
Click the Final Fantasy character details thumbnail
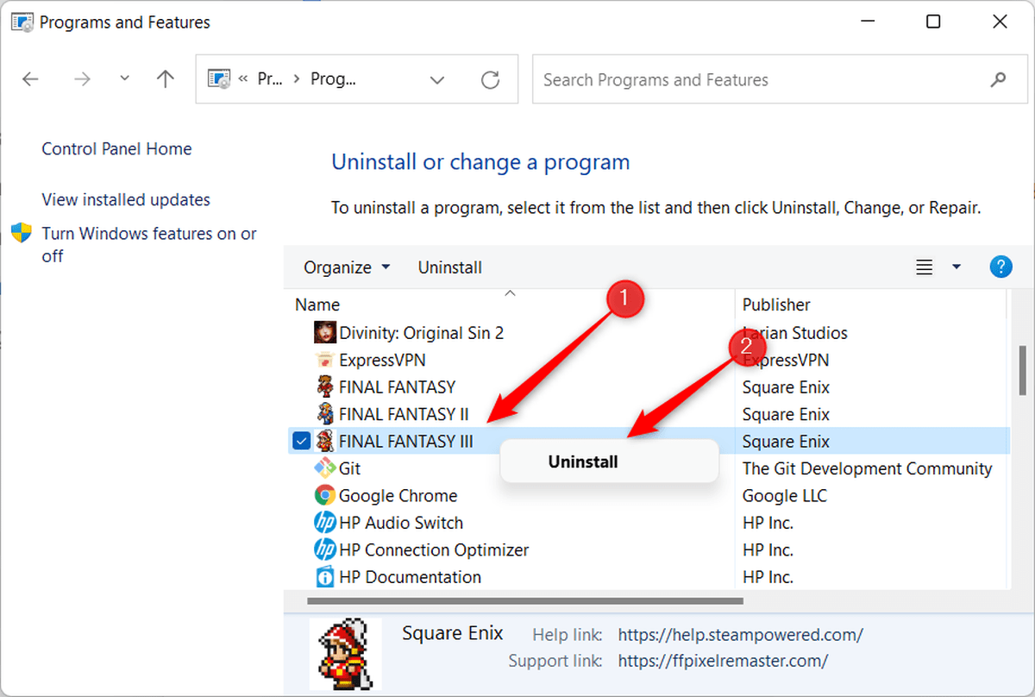point(345,653)
